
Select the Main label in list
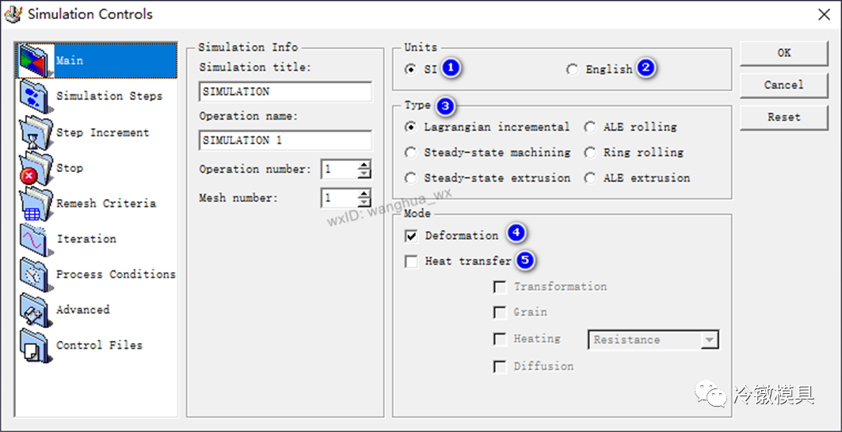click(x=70, y=61)
